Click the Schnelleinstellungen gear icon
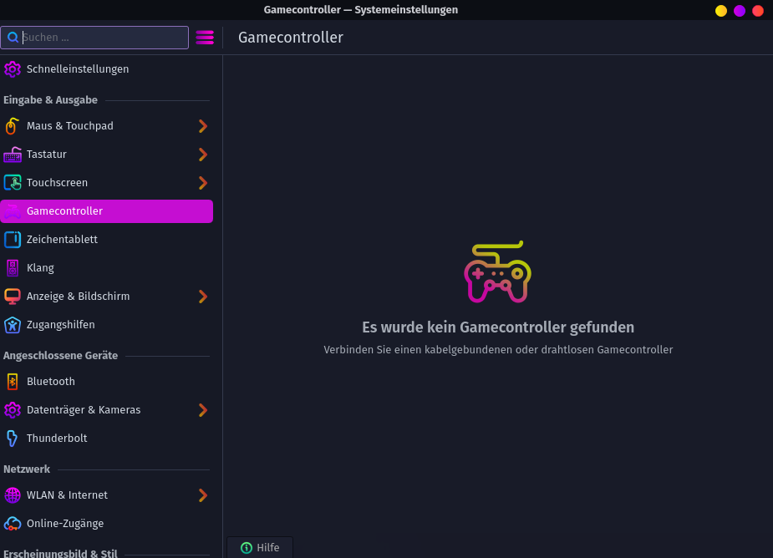Image resolution: width=773 pixels, height=558 pixels. pos(12,69)
